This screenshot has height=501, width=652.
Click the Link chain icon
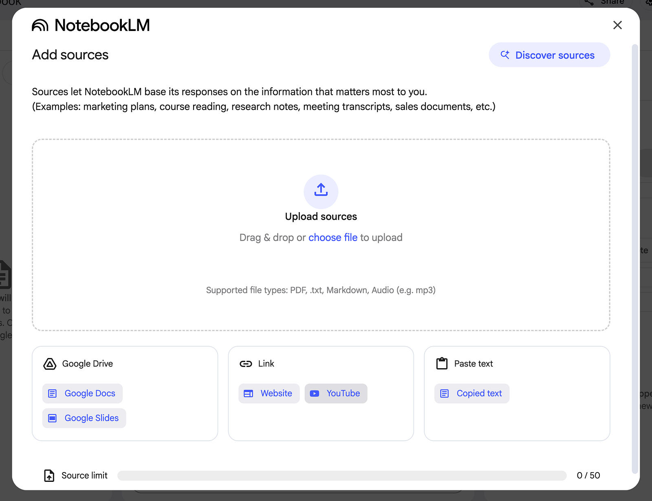246,364
